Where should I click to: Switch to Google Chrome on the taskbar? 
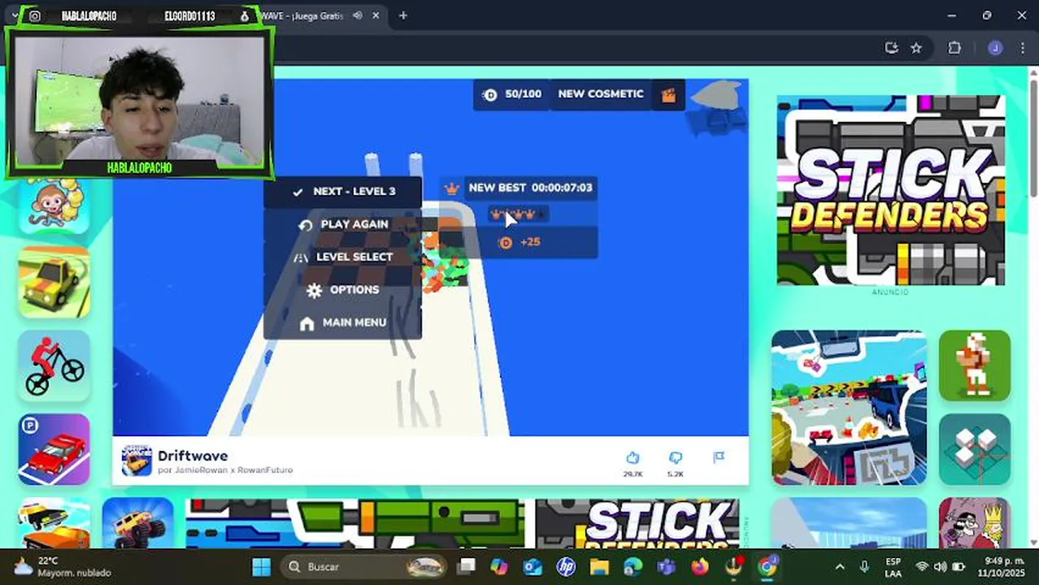[767, 566]
